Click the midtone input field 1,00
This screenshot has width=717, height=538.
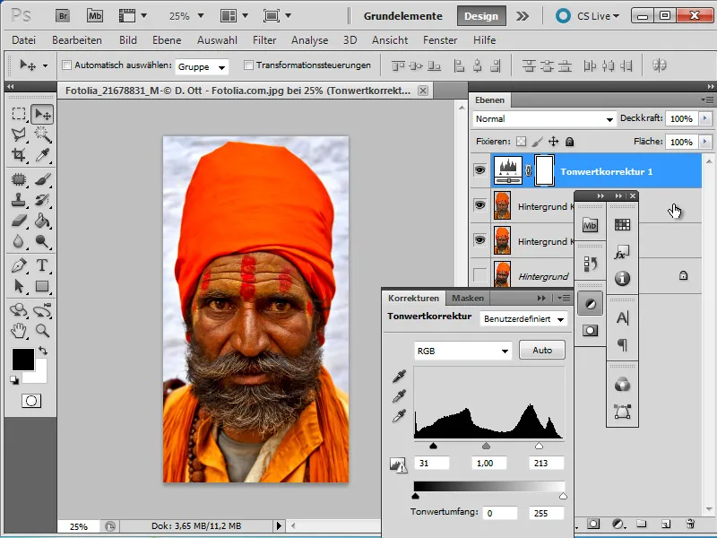[488, 463]
